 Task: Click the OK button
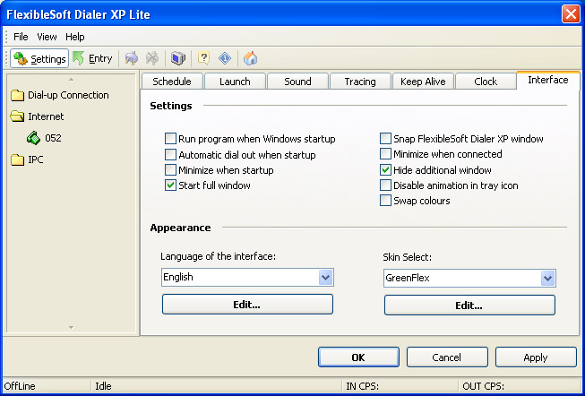pyautogui.click(x=358, y=357)
